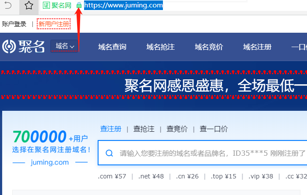
Task: Click the 700000 +用户 text
Action: (x=50, y=137)
